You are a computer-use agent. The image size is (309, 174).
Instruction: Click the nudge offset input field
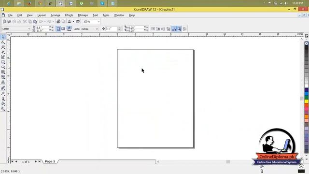pos(112,29)
